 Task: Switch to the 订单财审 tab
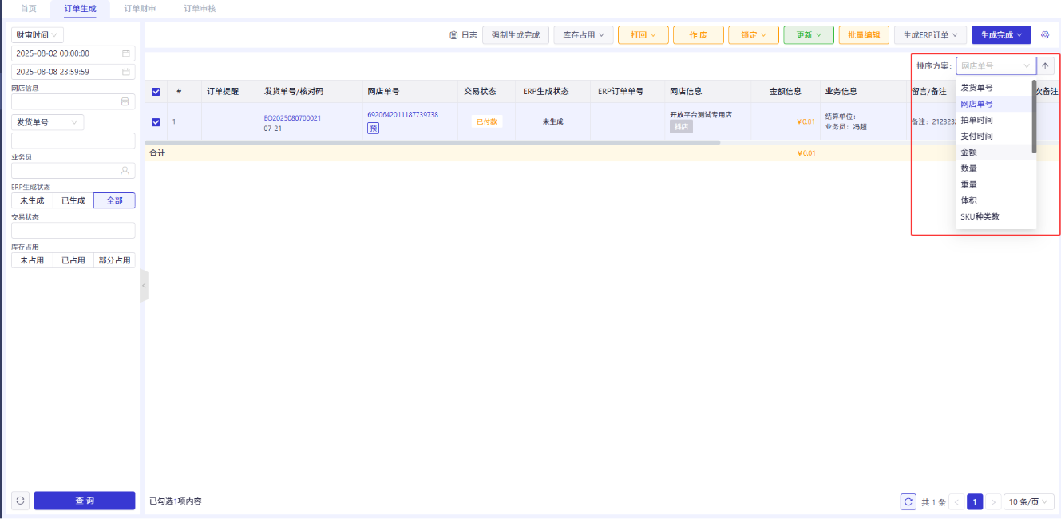(x=140, y=8)
